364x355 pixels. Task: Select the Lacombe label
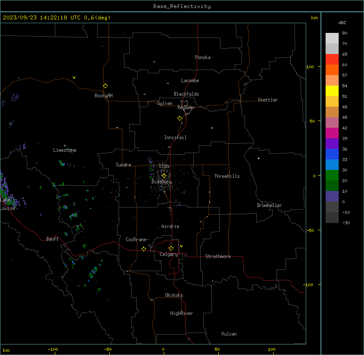click(190, 81)
